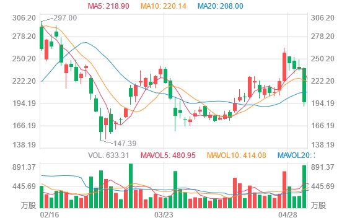Select the 03/23 date axis marker
Viewport: 347px width, 223px height.
coord(164,215)
